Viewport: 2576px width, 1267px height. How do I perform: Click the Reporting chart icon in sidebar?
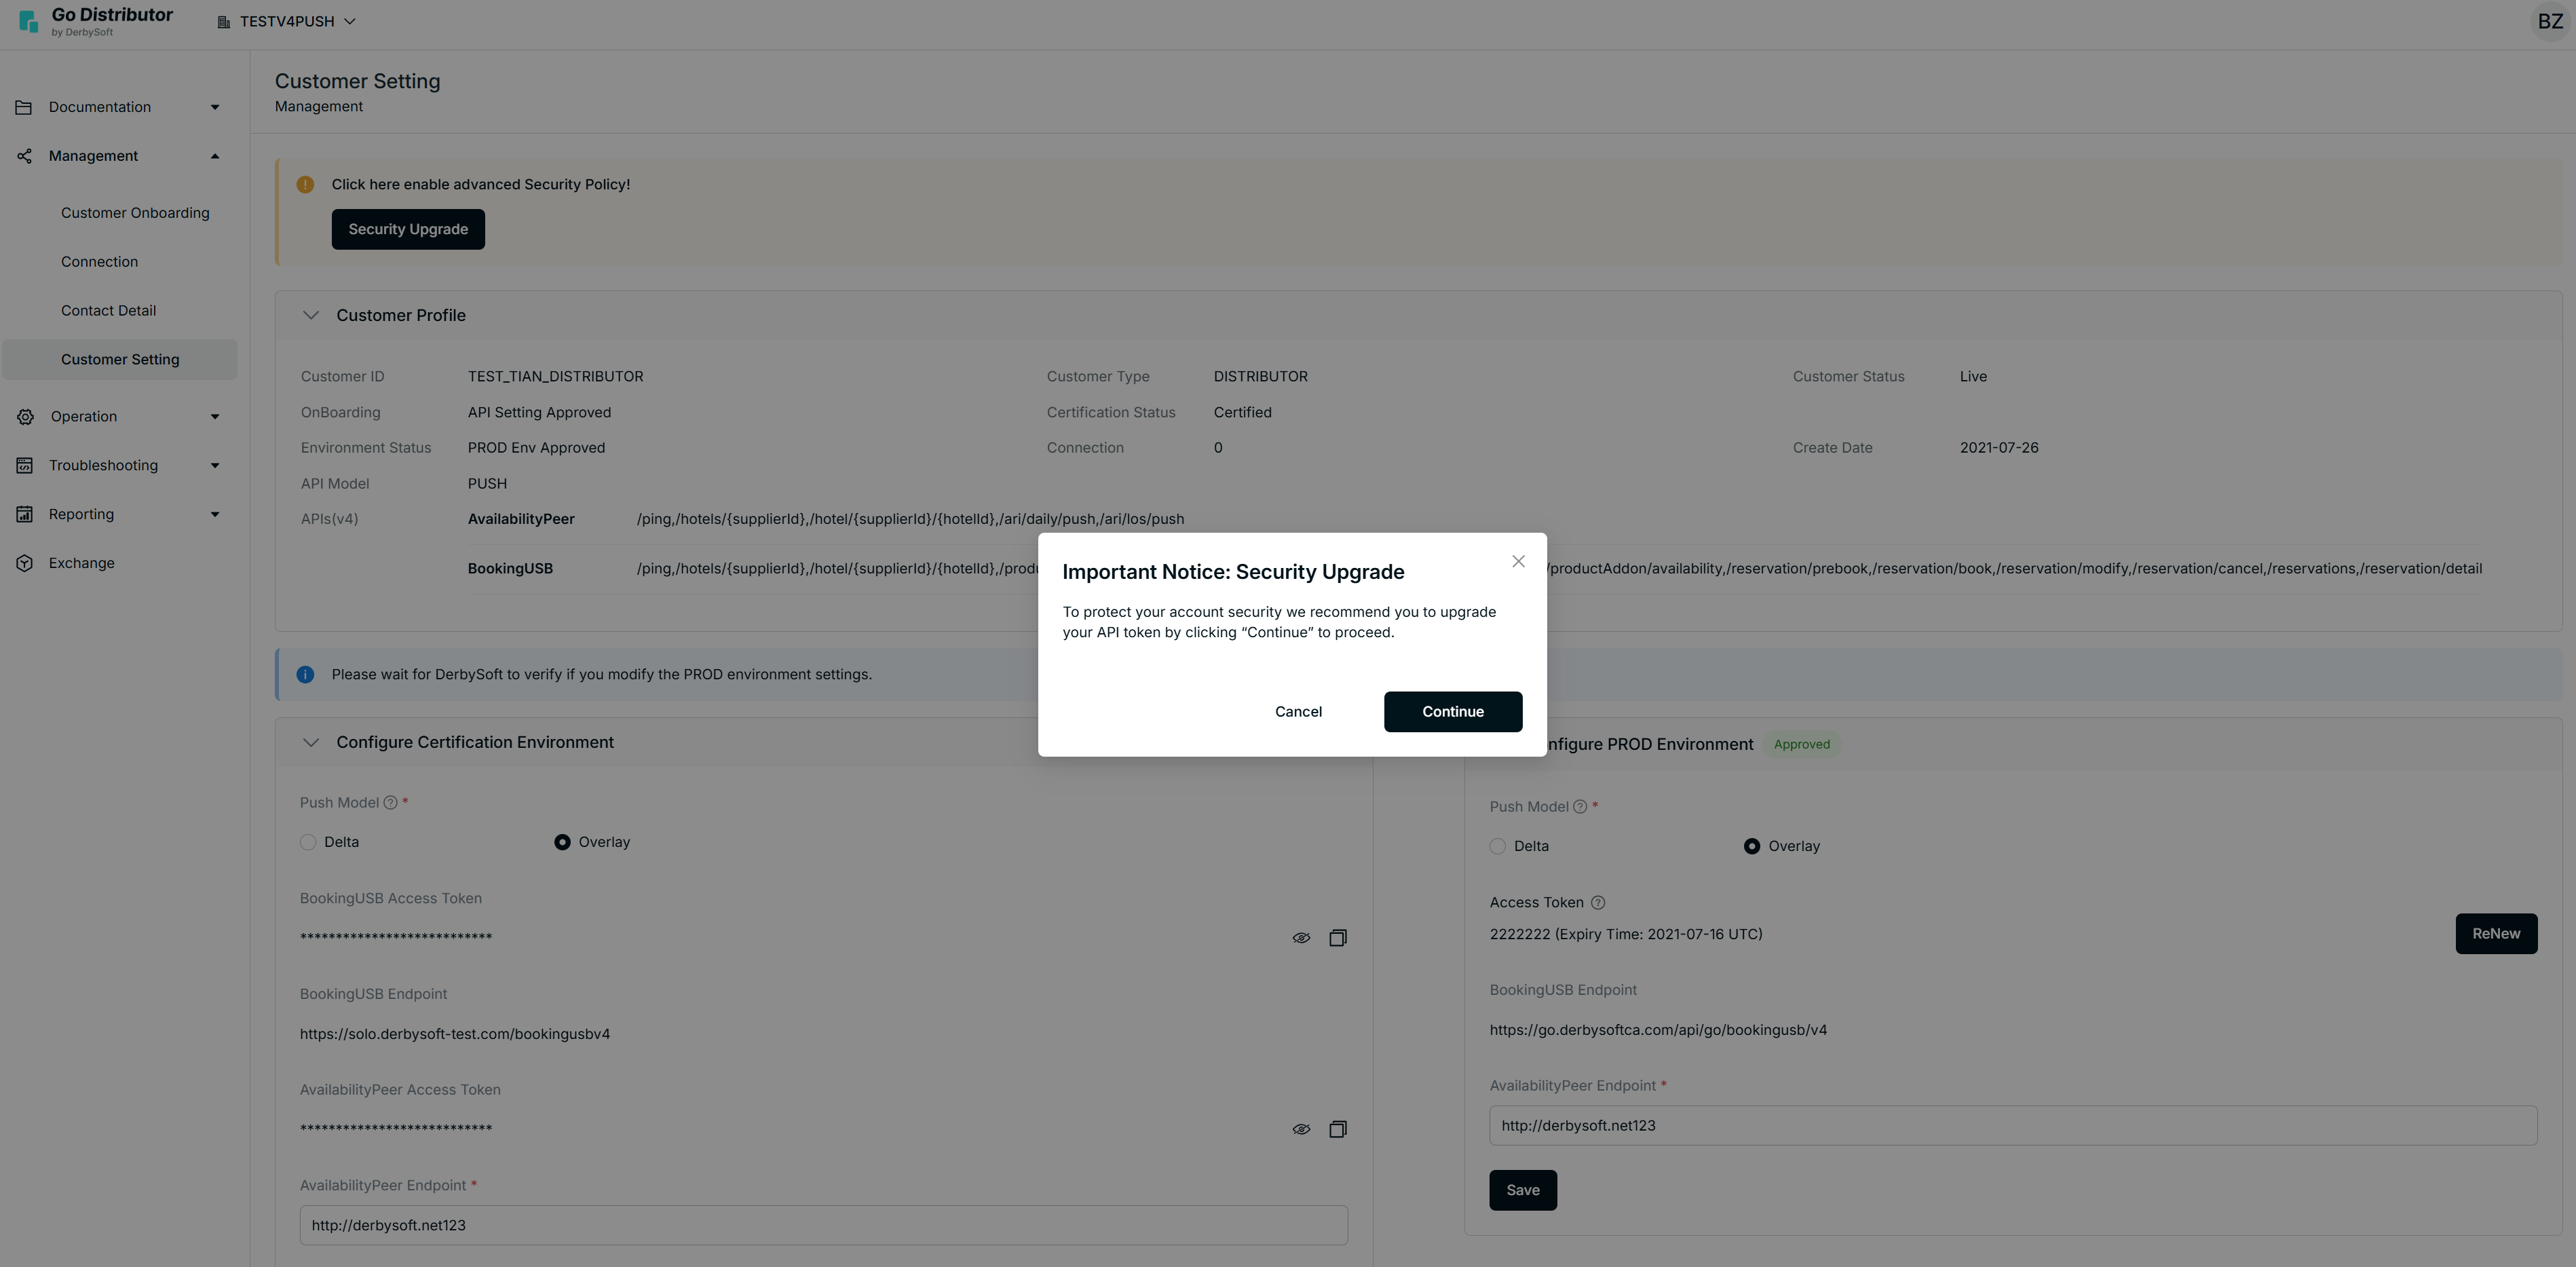[25, 514]
